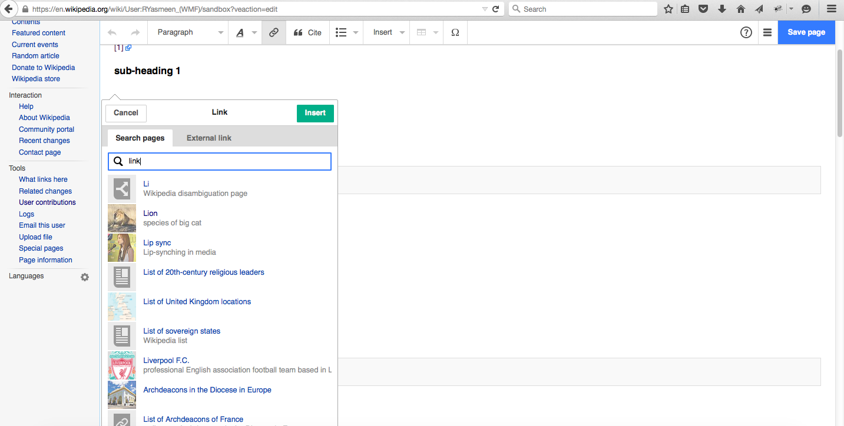Screen dimensions: 844x426
Task: Switch to the External link tab
Action: (x=209, y=138)
